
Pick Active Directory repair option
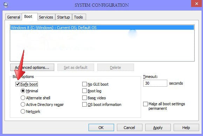click(x=23, y=105)
